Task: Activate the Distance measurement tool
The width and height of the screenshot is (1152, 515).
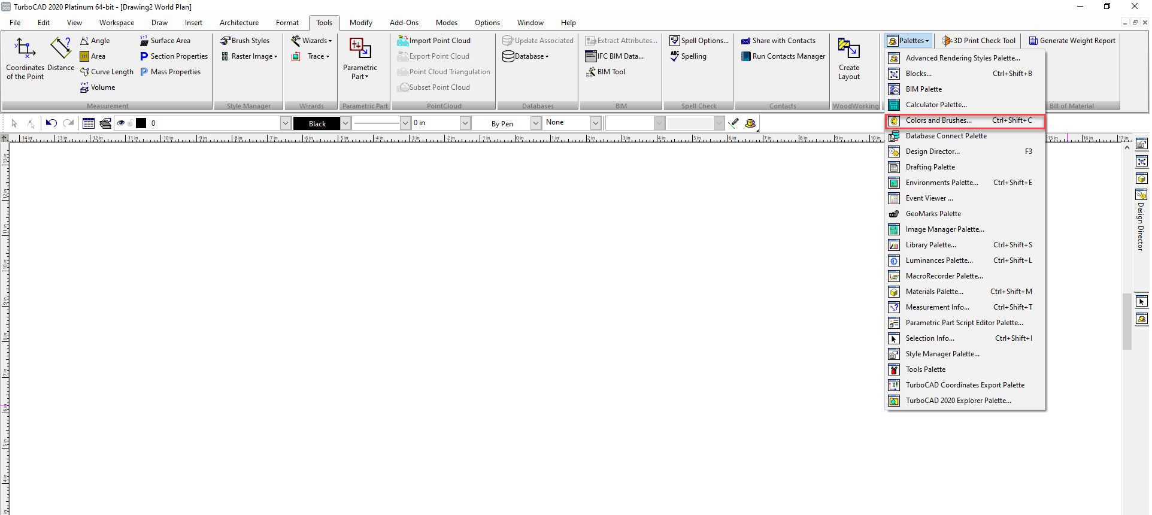Action: point(60,54)
